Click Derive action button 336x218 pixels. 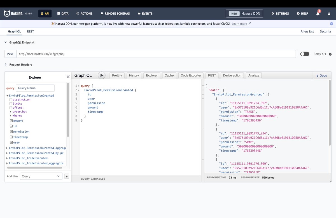click(x=232, y=75)
